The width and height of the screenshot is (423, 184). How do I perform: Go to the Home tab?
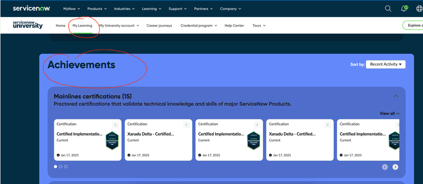point(60,25)
